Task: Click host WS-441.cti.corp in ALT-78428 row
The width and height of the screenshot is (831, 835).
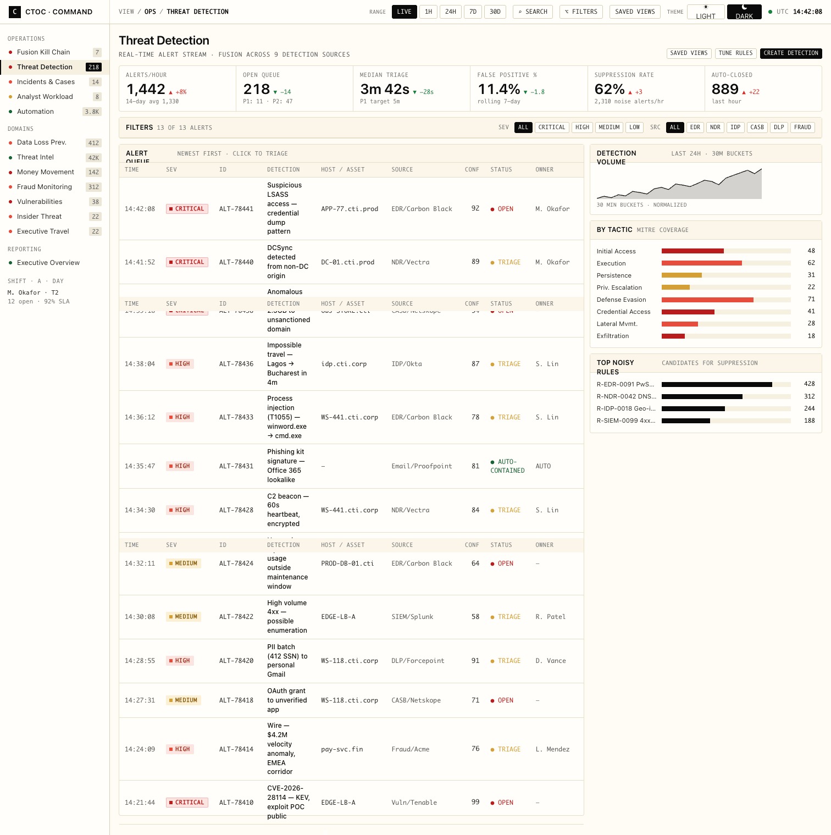Action: tap(350, 510)
